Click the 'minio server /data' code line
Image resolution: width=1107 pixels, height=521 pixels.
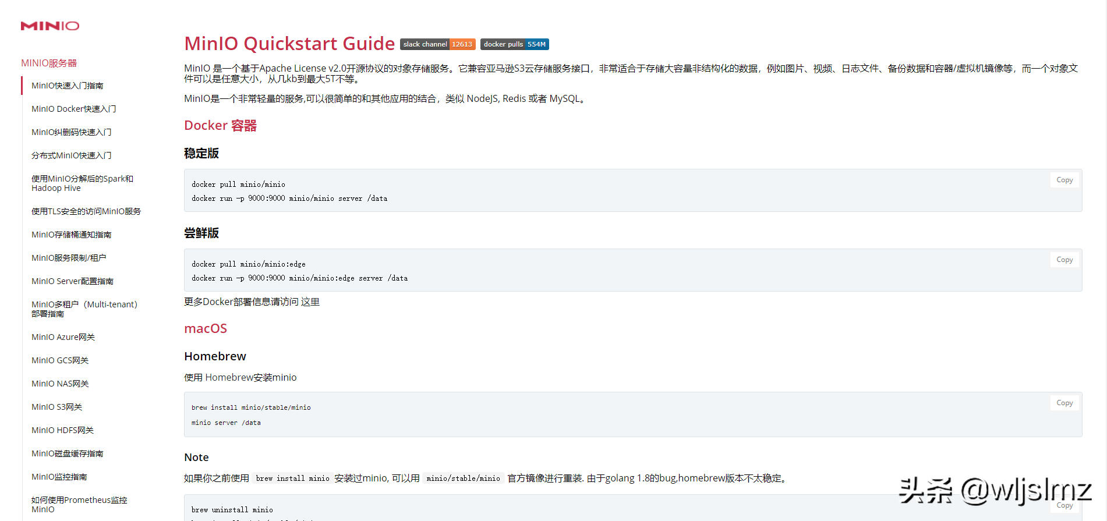(226, 423)
